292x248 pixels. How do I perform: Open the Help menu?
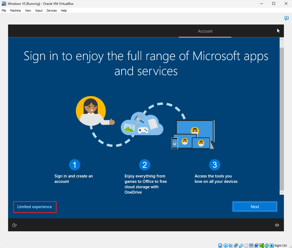pyautogui.click(x=64, y=11)
